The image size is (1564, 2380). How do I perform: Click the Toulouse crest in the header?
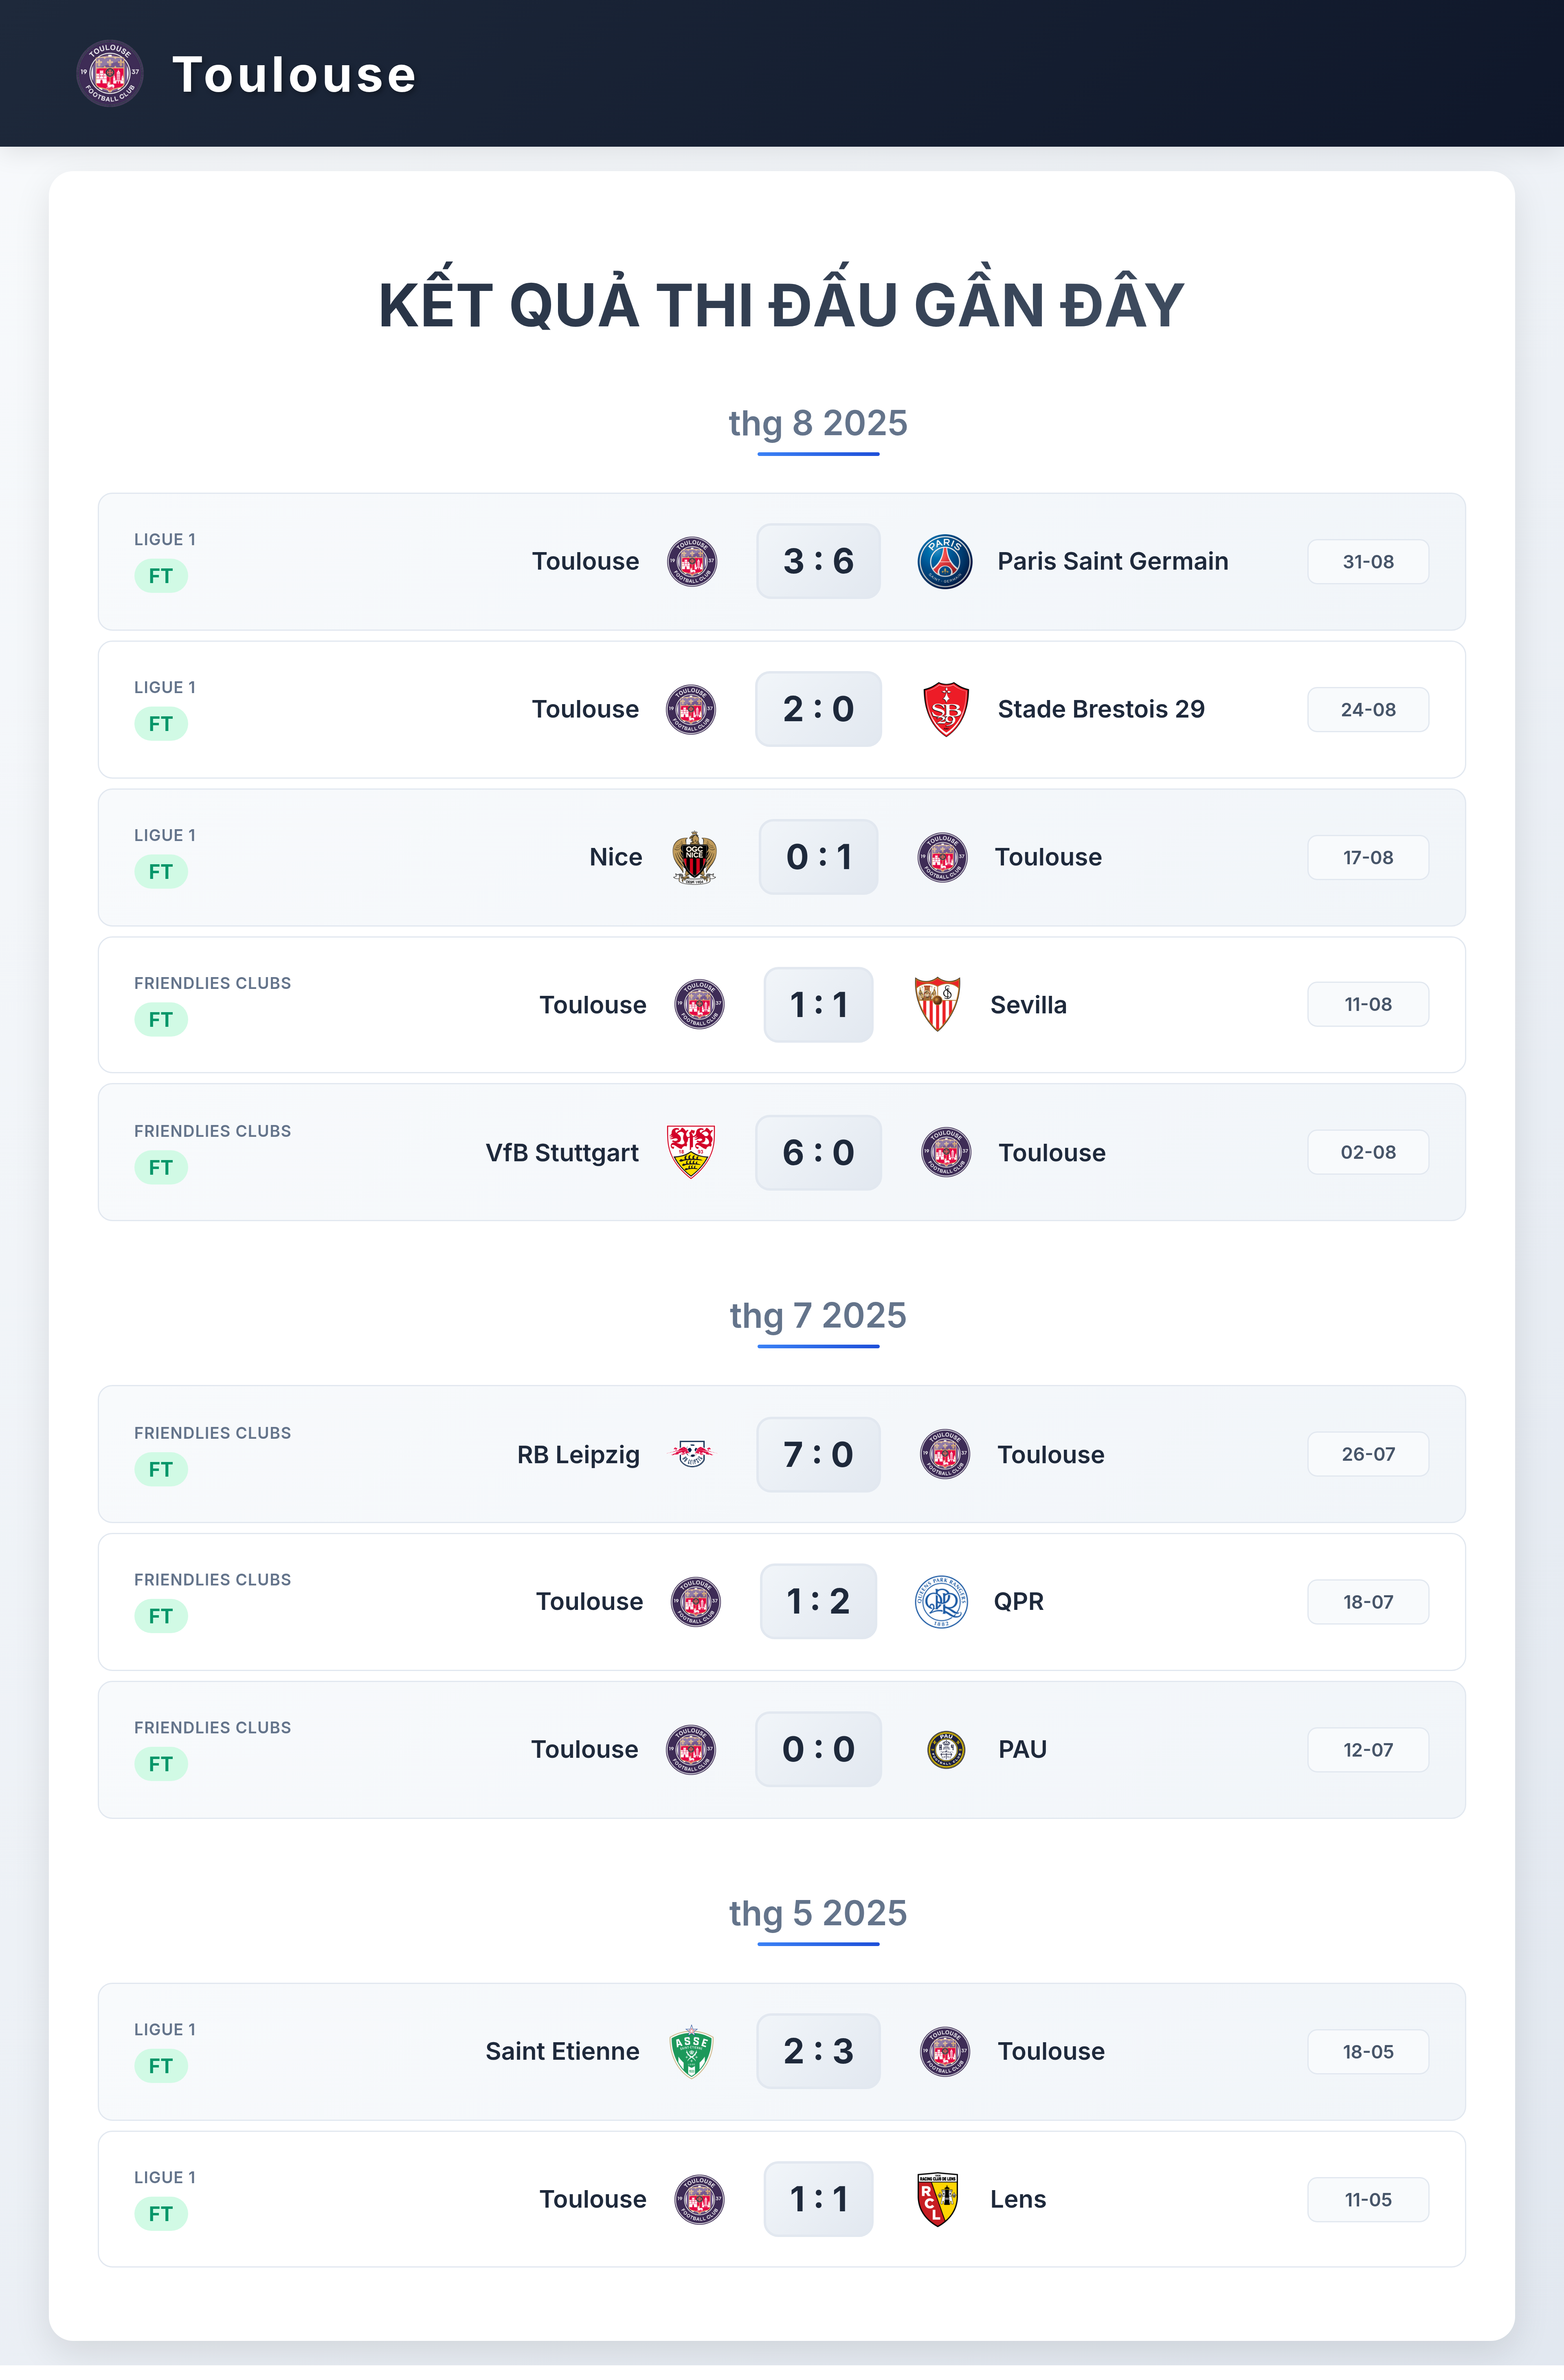click(110, 73)
